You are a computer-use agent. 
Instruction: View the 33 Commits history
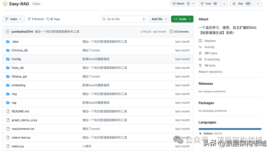(179, 32)
